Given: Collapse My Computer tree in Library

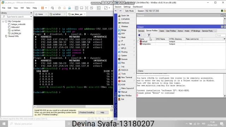Looking at the screenshot, I should pos(3,21).
